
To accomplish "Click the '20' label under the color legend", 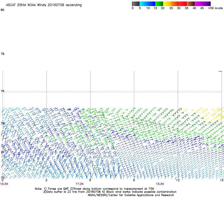I will pyautogui.click(x=163, y=8).
